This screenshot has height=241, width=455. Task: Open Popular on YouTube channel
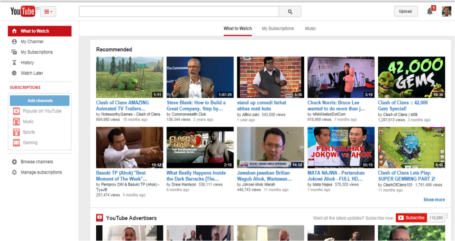[x=42, y=111]
